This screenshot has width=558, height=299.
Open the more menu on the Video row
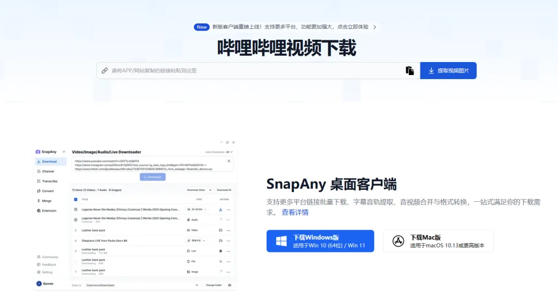pos(228,230)
